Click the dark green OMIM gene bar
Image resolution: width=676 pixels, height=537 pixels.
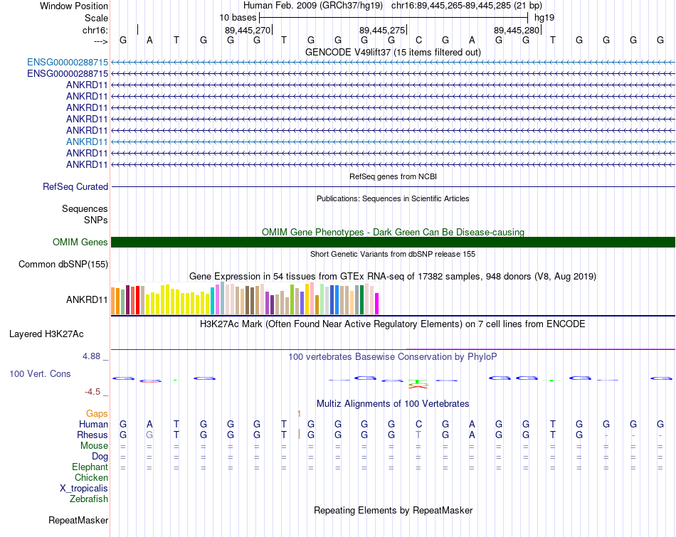point(393,243)
